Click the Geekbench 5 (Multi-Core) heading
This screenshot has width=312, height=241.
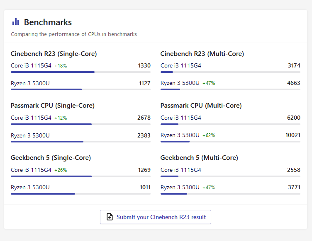point(199,158)
